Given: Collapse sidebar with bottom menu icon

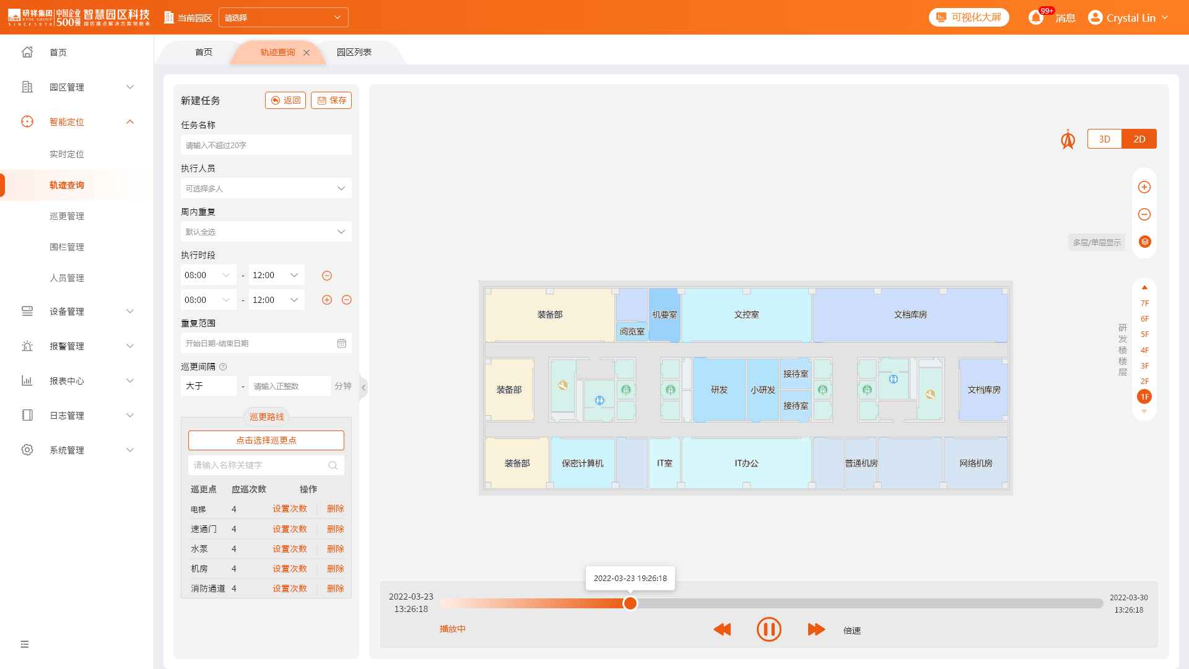Looking at the screenshot, I should click(25, 644).
